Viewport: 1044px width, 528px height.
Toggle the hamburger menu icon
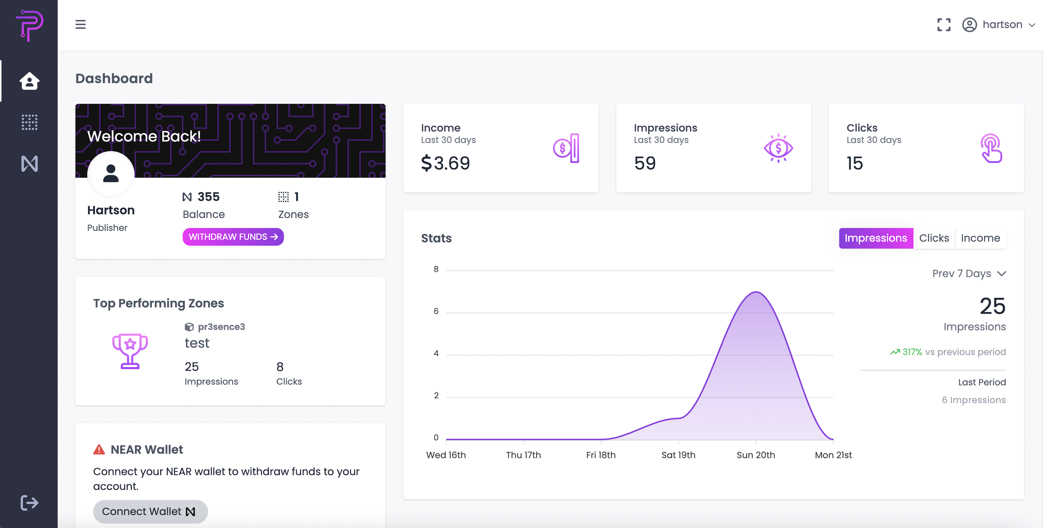tap(81, 24)
